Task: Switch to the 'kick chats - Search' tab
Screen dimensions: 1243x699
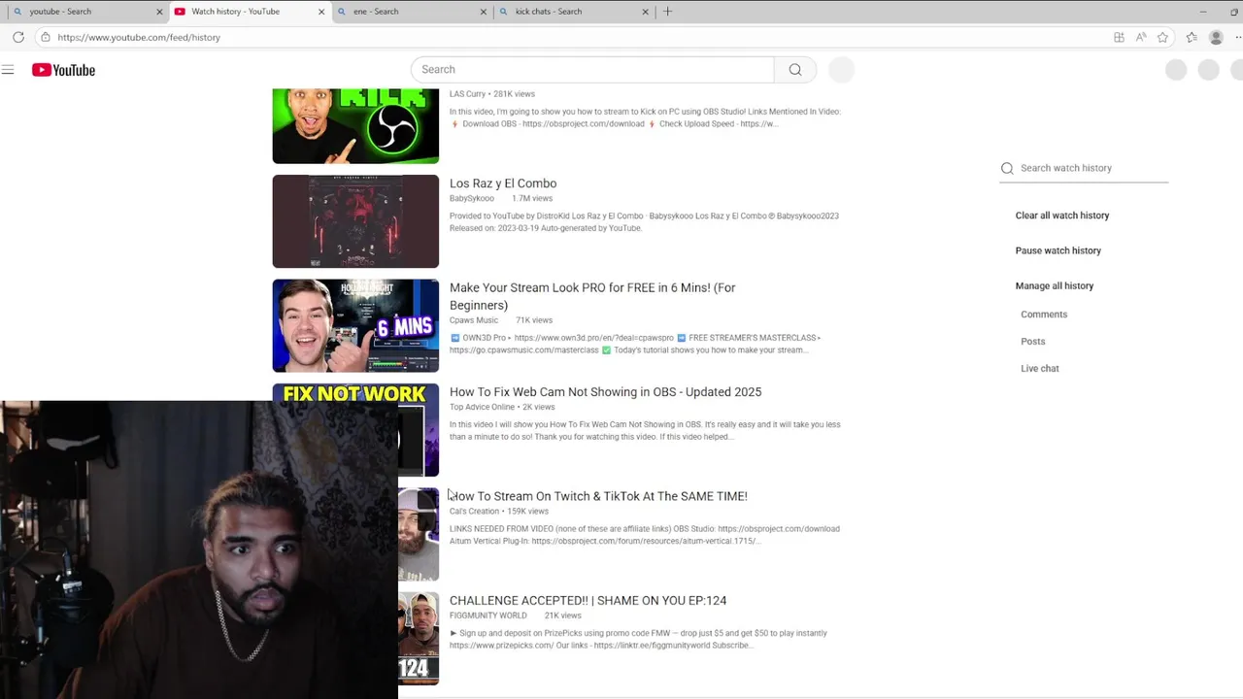Action: [572, 12]
